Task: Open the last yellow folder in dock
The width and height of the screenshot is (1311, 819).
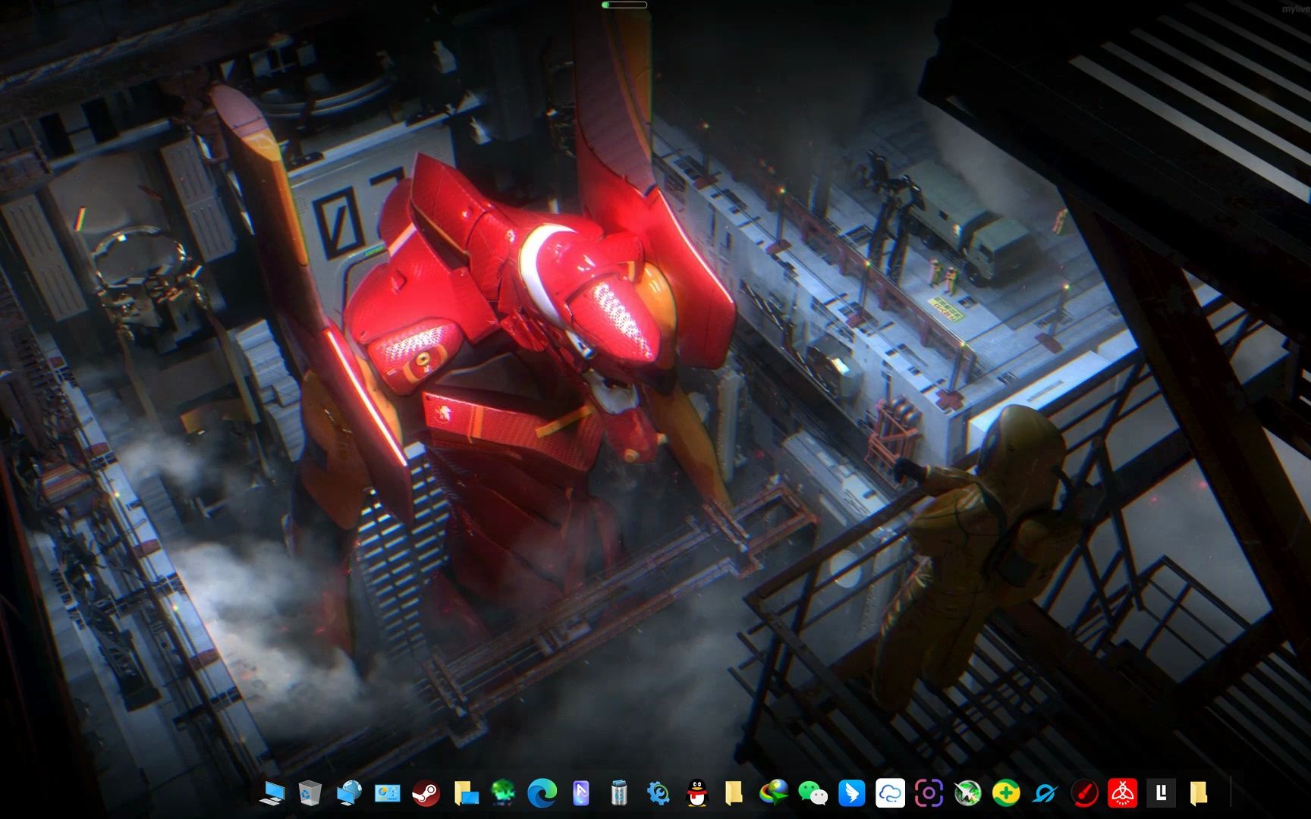Action: pyautogui.click(x=1199, y=793)
